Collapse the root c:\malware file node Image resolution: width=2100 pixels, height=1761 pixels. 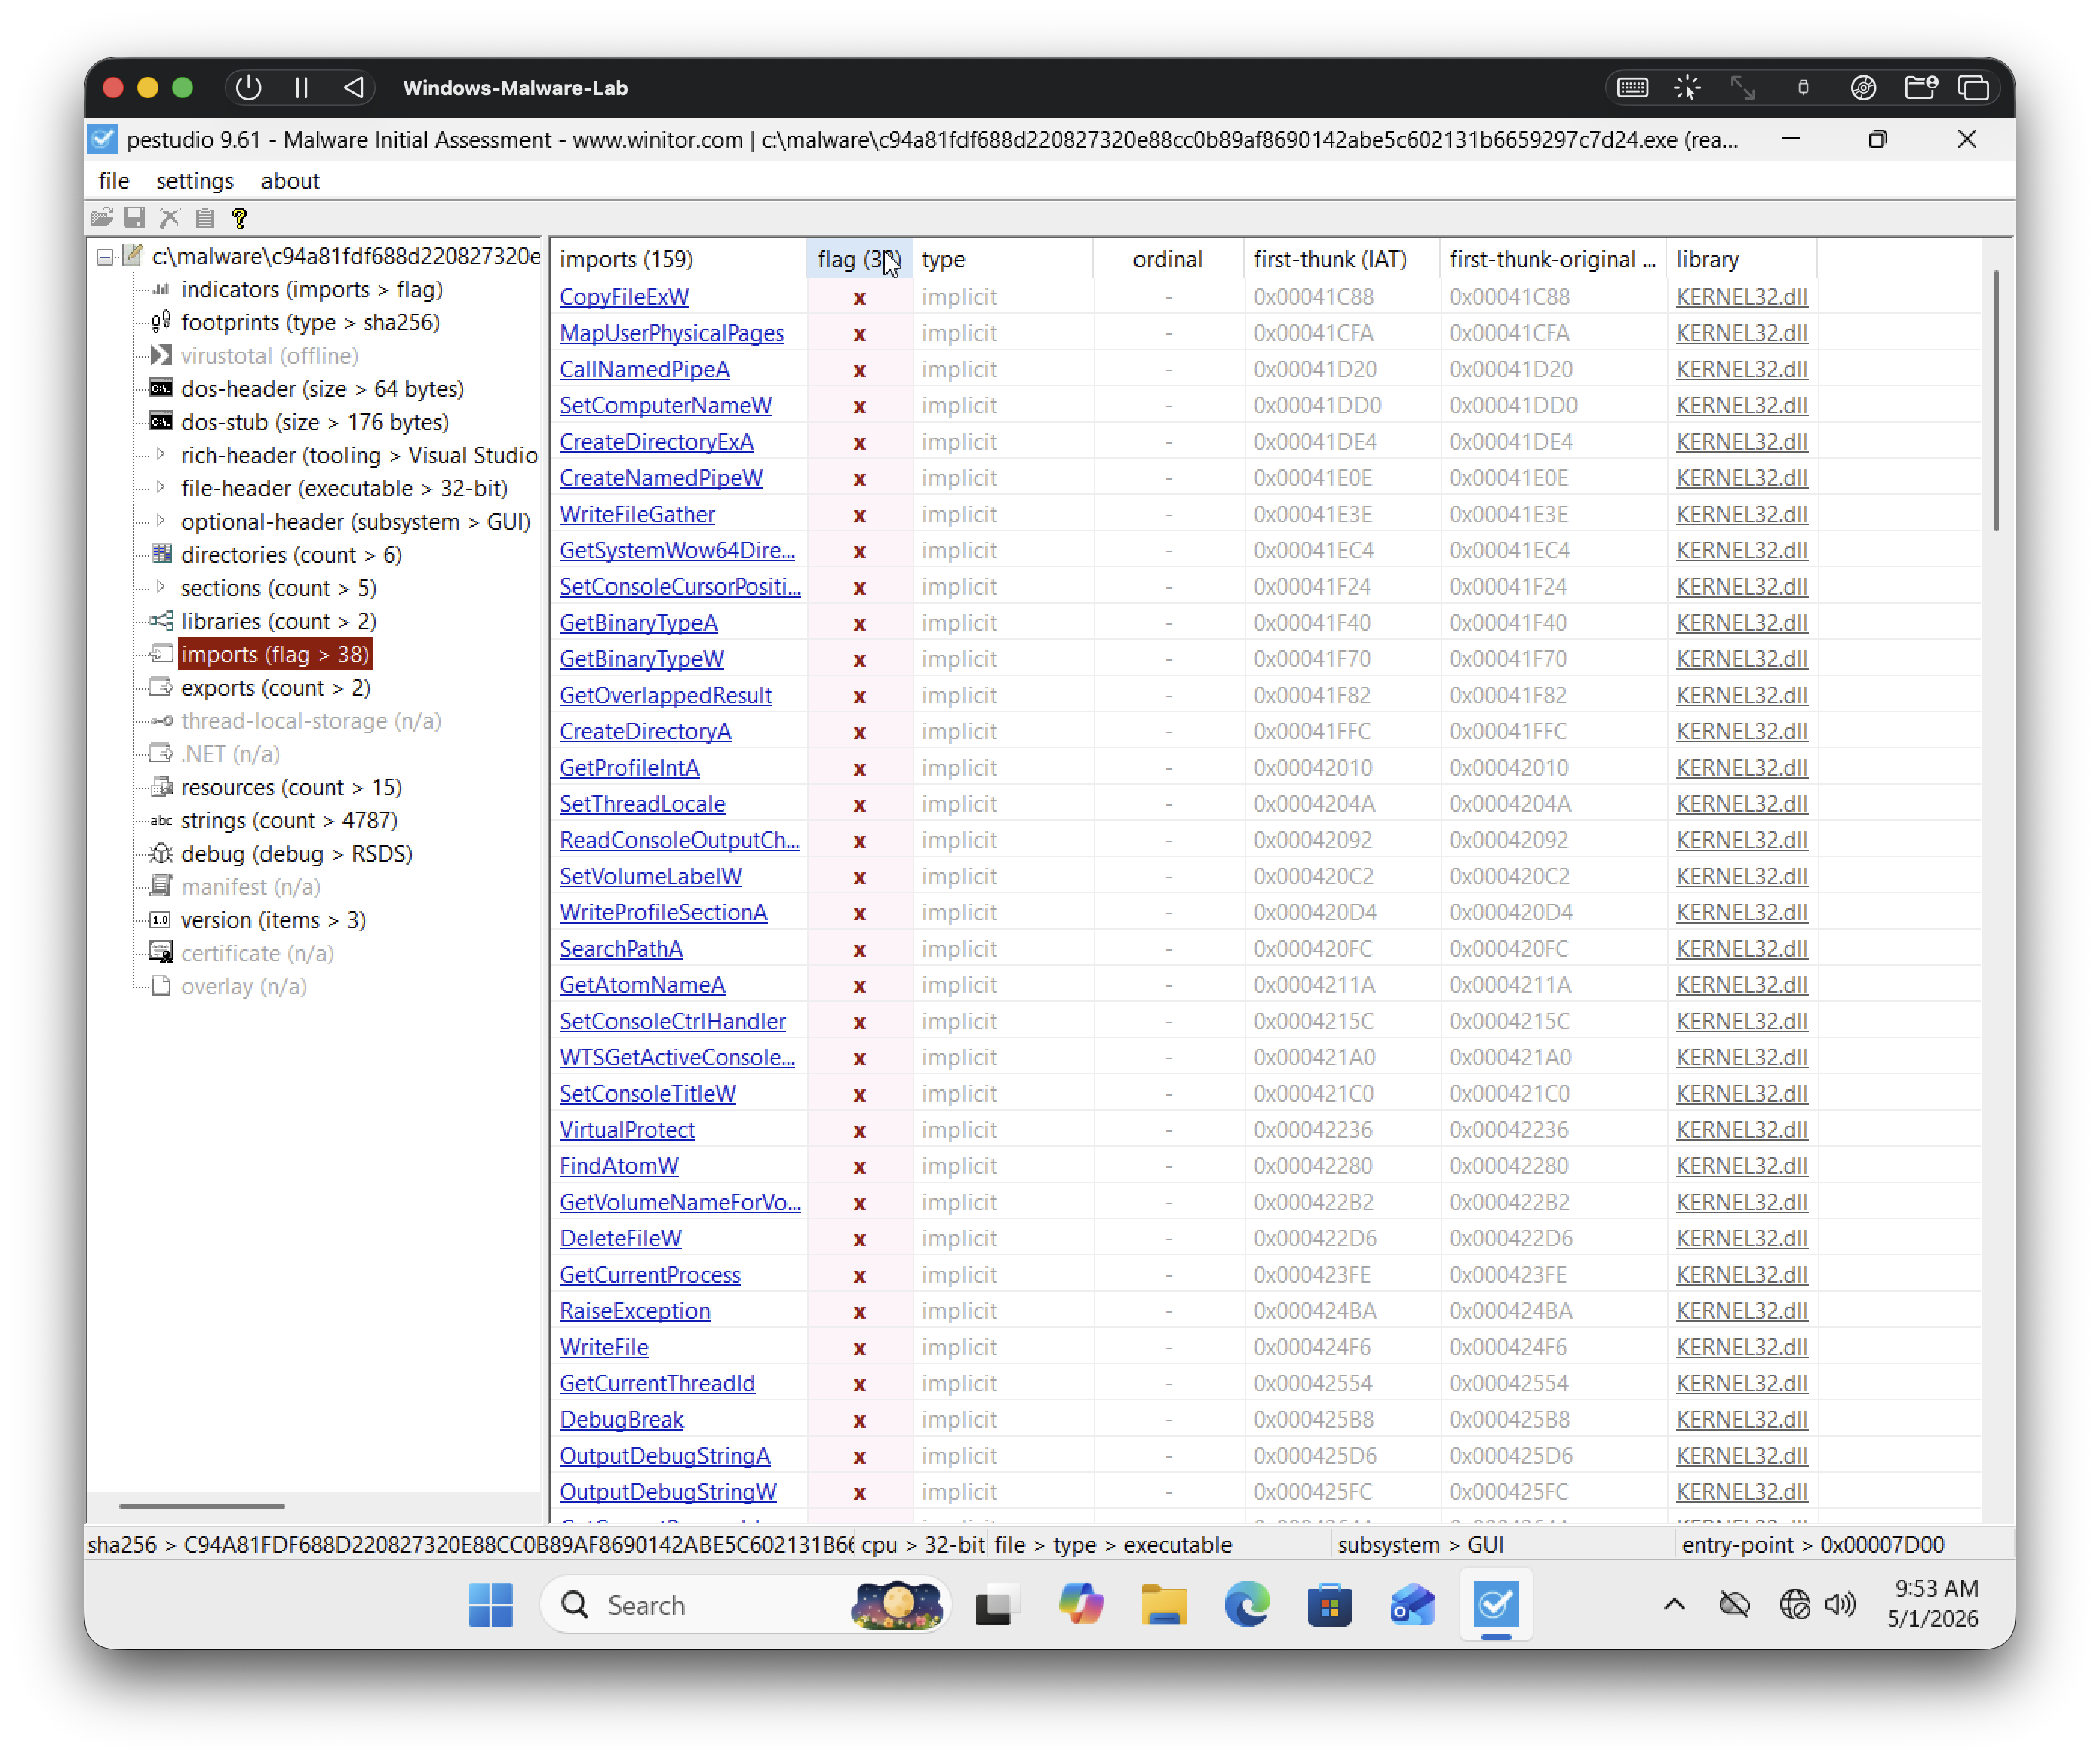105,257
